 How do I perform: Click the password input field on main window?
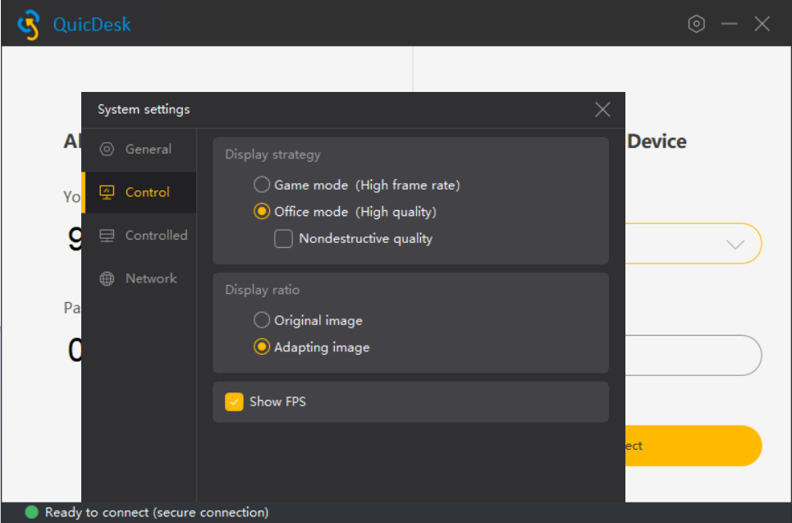[693, 356]
